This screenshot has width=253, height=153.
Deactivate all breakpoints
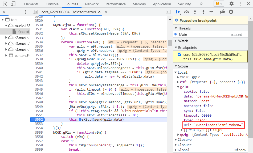[x=222, y=12]
